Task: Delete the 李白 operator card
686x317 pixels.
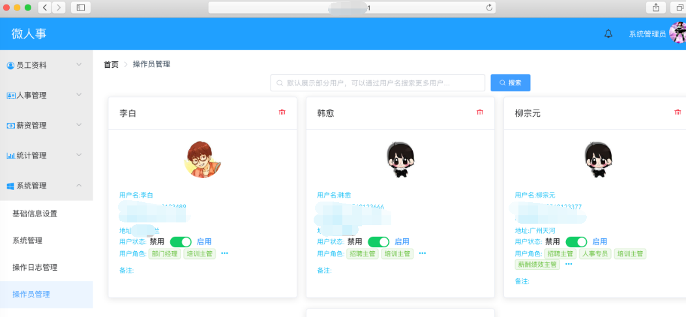Action: coord(282,113)
